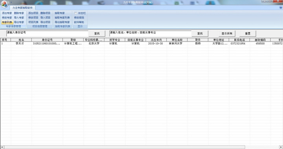Image resolution: width=283 pixels, height=149 pixels.
Task: Click 查找 button beside ID number field
Action: coord(97,33)
